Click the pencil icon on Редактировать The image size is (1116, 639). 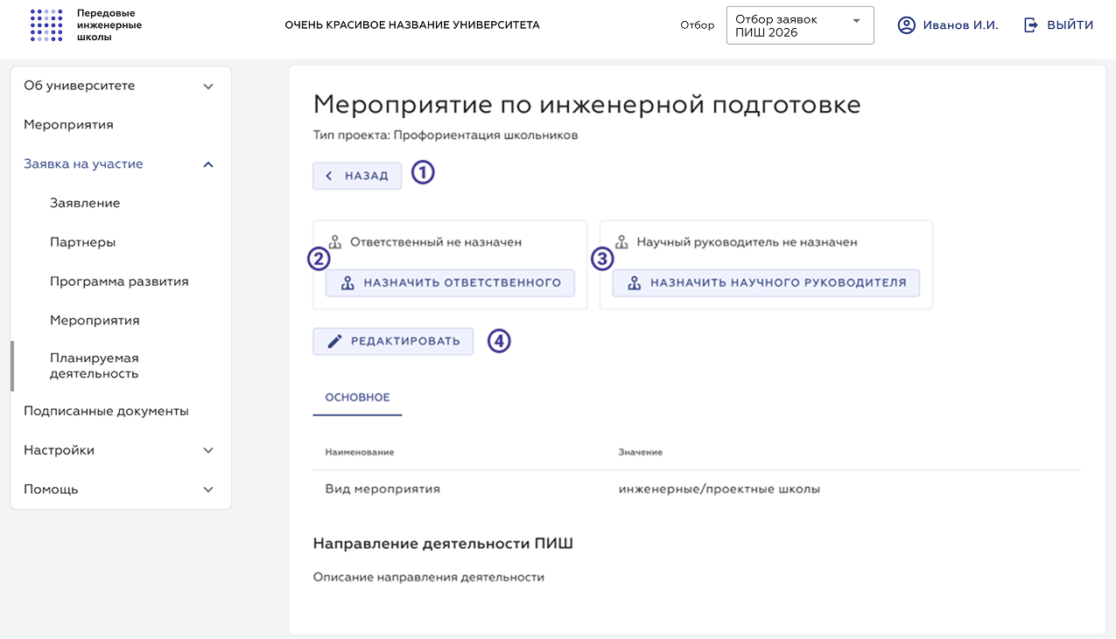[x=334, y=342]
